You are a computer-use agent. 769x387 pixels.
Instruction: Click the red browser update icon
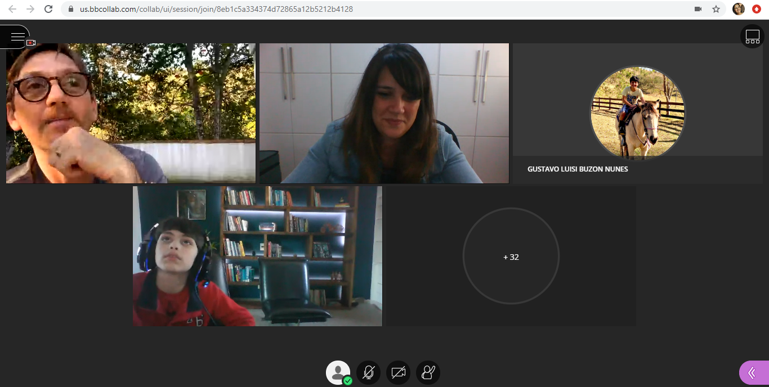757,9
